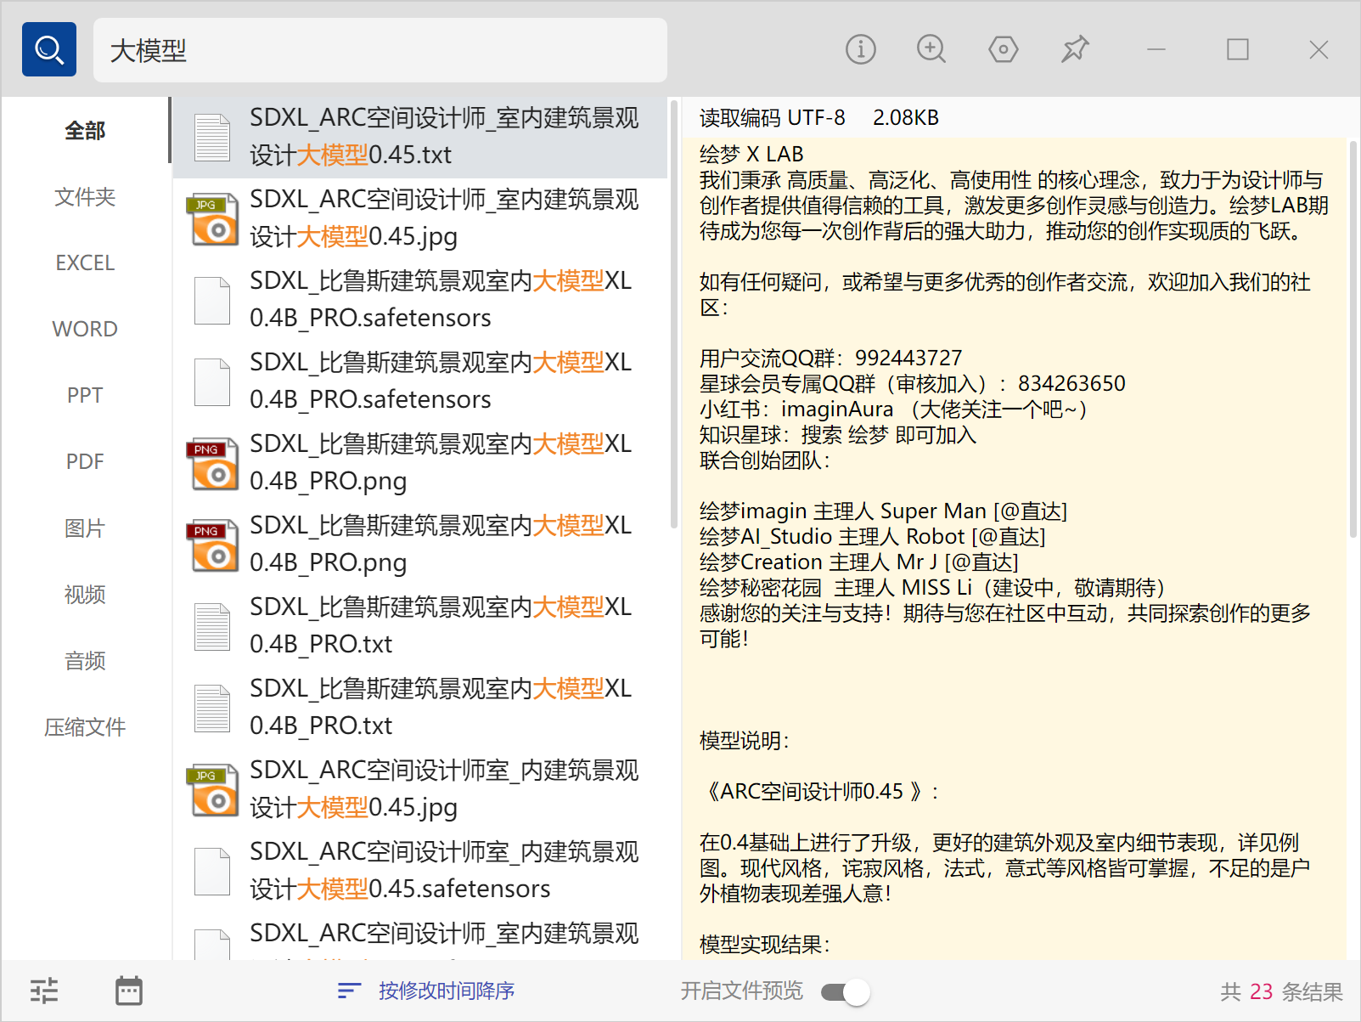
Task: Click the text file icon of the first txt result
Action: (211, 136)
